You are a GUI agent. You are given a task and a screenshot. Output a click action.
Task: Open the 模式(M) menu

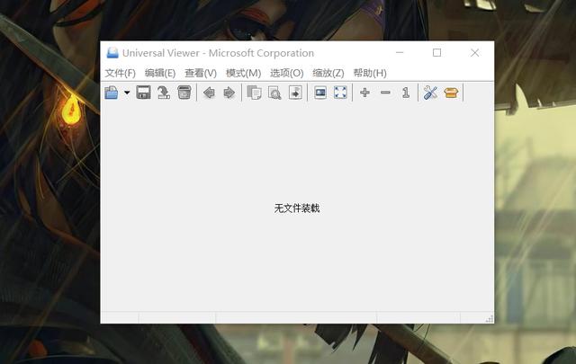click(x=243, y=73)
